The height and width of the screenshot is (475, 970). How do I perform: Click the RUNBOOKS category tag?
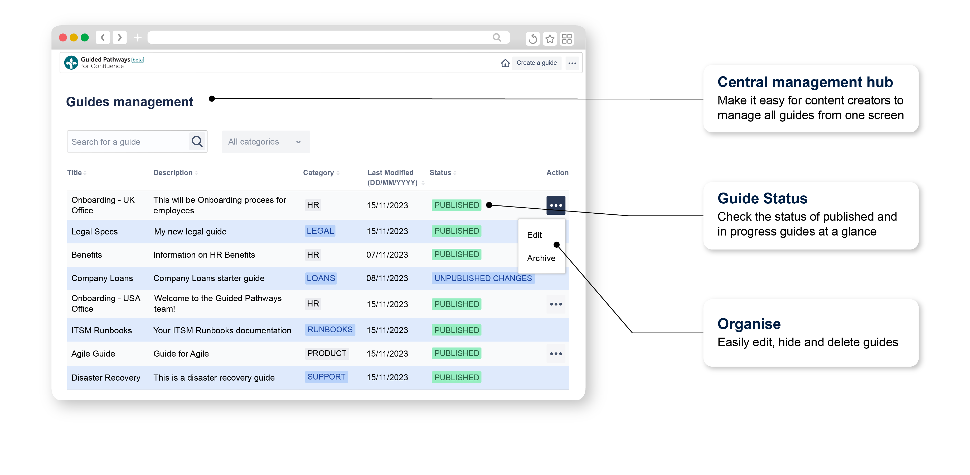pyautogui.click(x=330, y=330)
